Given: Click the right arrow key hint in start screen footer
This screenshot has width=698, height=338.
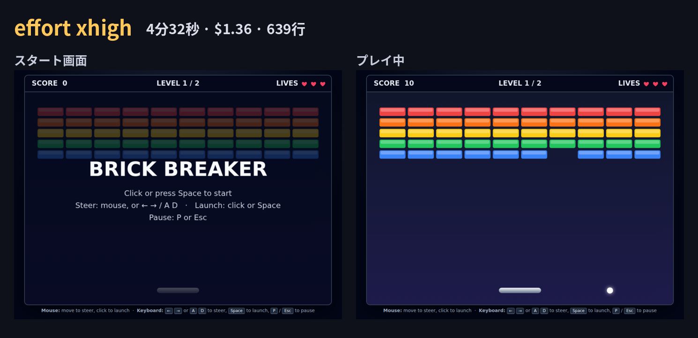Looking at the screenshot, I should (178, 311).
